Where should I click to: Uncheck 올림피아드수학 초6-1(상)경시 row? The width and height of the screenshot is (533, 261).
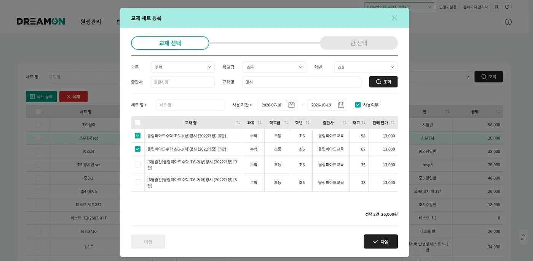click(137, 136)
